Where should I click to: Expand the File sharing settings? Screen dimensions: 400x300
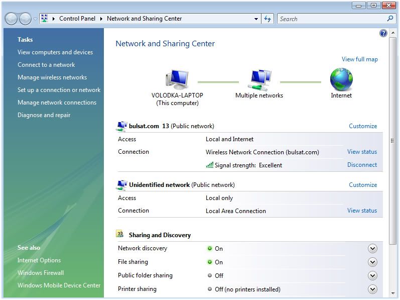click(x=372, y=262)
